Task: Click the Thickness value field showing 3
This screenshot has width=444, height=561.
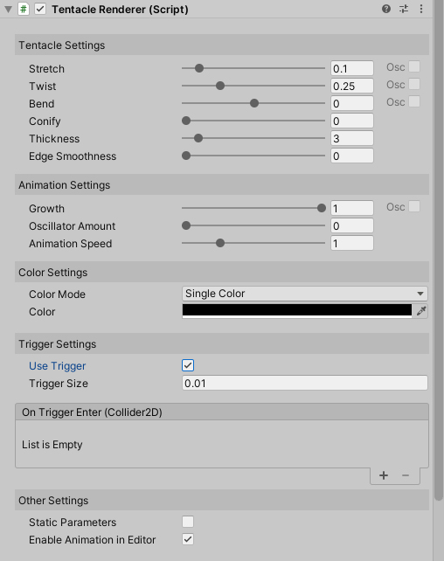Action: [x=352, y=138]
